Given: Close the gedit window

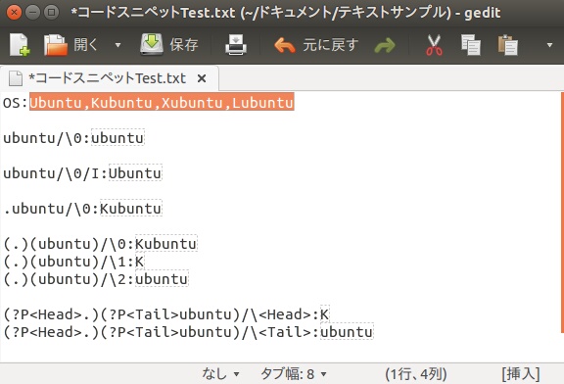Looking at the screenshot, I should coord(14,13).
